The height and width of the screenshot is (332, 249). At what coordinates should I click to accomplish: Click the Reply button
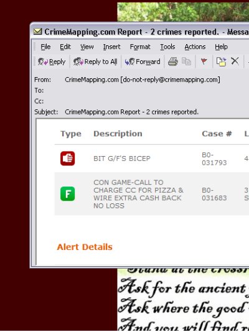coord(52,62)
